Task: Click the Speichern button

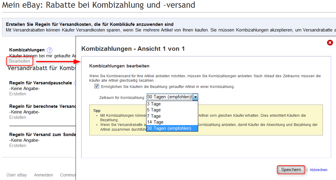Action: 291,170
